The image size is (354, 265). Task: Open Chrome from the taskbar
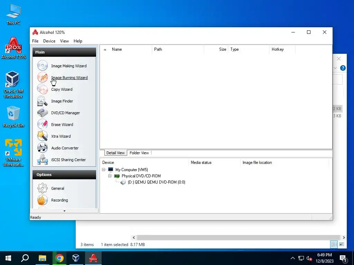(59, 258)
